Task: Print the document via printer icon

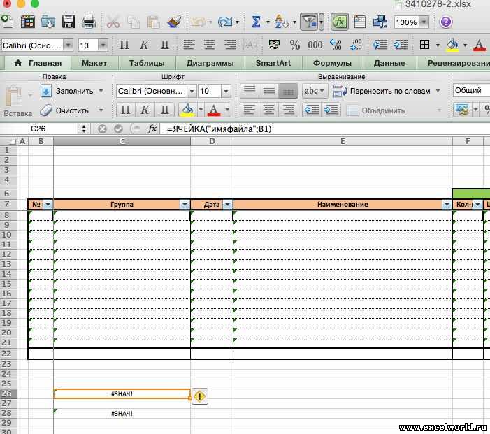Action: [89, 22]
